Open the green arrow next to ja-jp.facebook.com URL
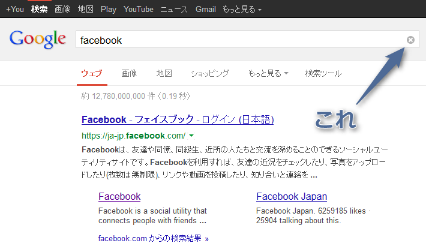This screenshot has width=426, height=252. pyautogui.click(x=191, y=135)
